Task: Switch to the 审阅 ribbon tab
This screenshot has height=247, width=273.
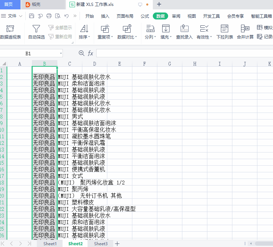Action: (x=176, y=16)
